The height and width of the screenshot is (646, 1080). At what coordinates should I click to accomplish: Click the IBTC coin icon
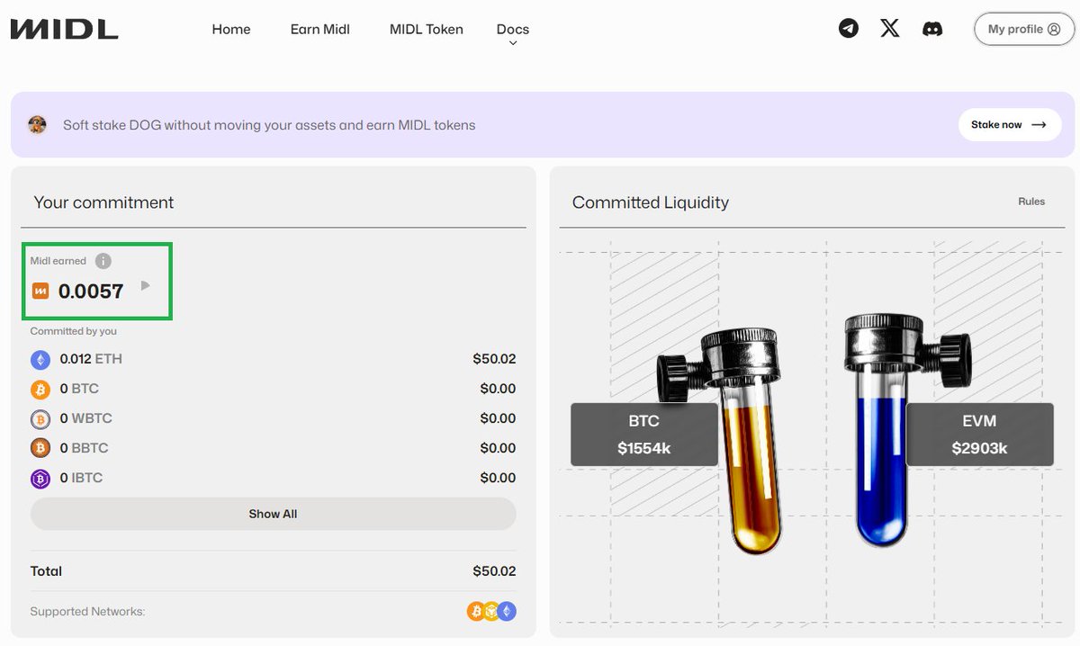point(40,479)
